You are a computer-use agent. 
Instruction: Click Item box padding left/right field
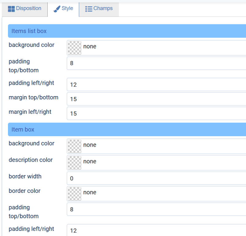tap(157, 230)
